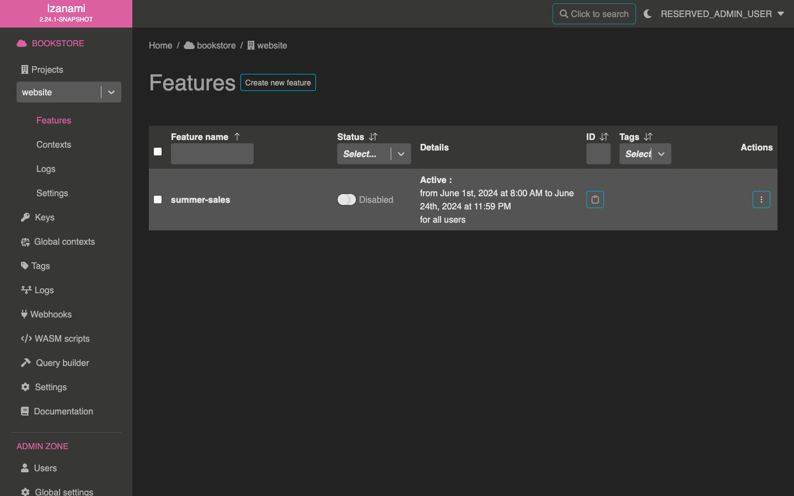Open Keys from the sidebar key icon
Viewport: 794px width, 496px height.
click(25, 217)
